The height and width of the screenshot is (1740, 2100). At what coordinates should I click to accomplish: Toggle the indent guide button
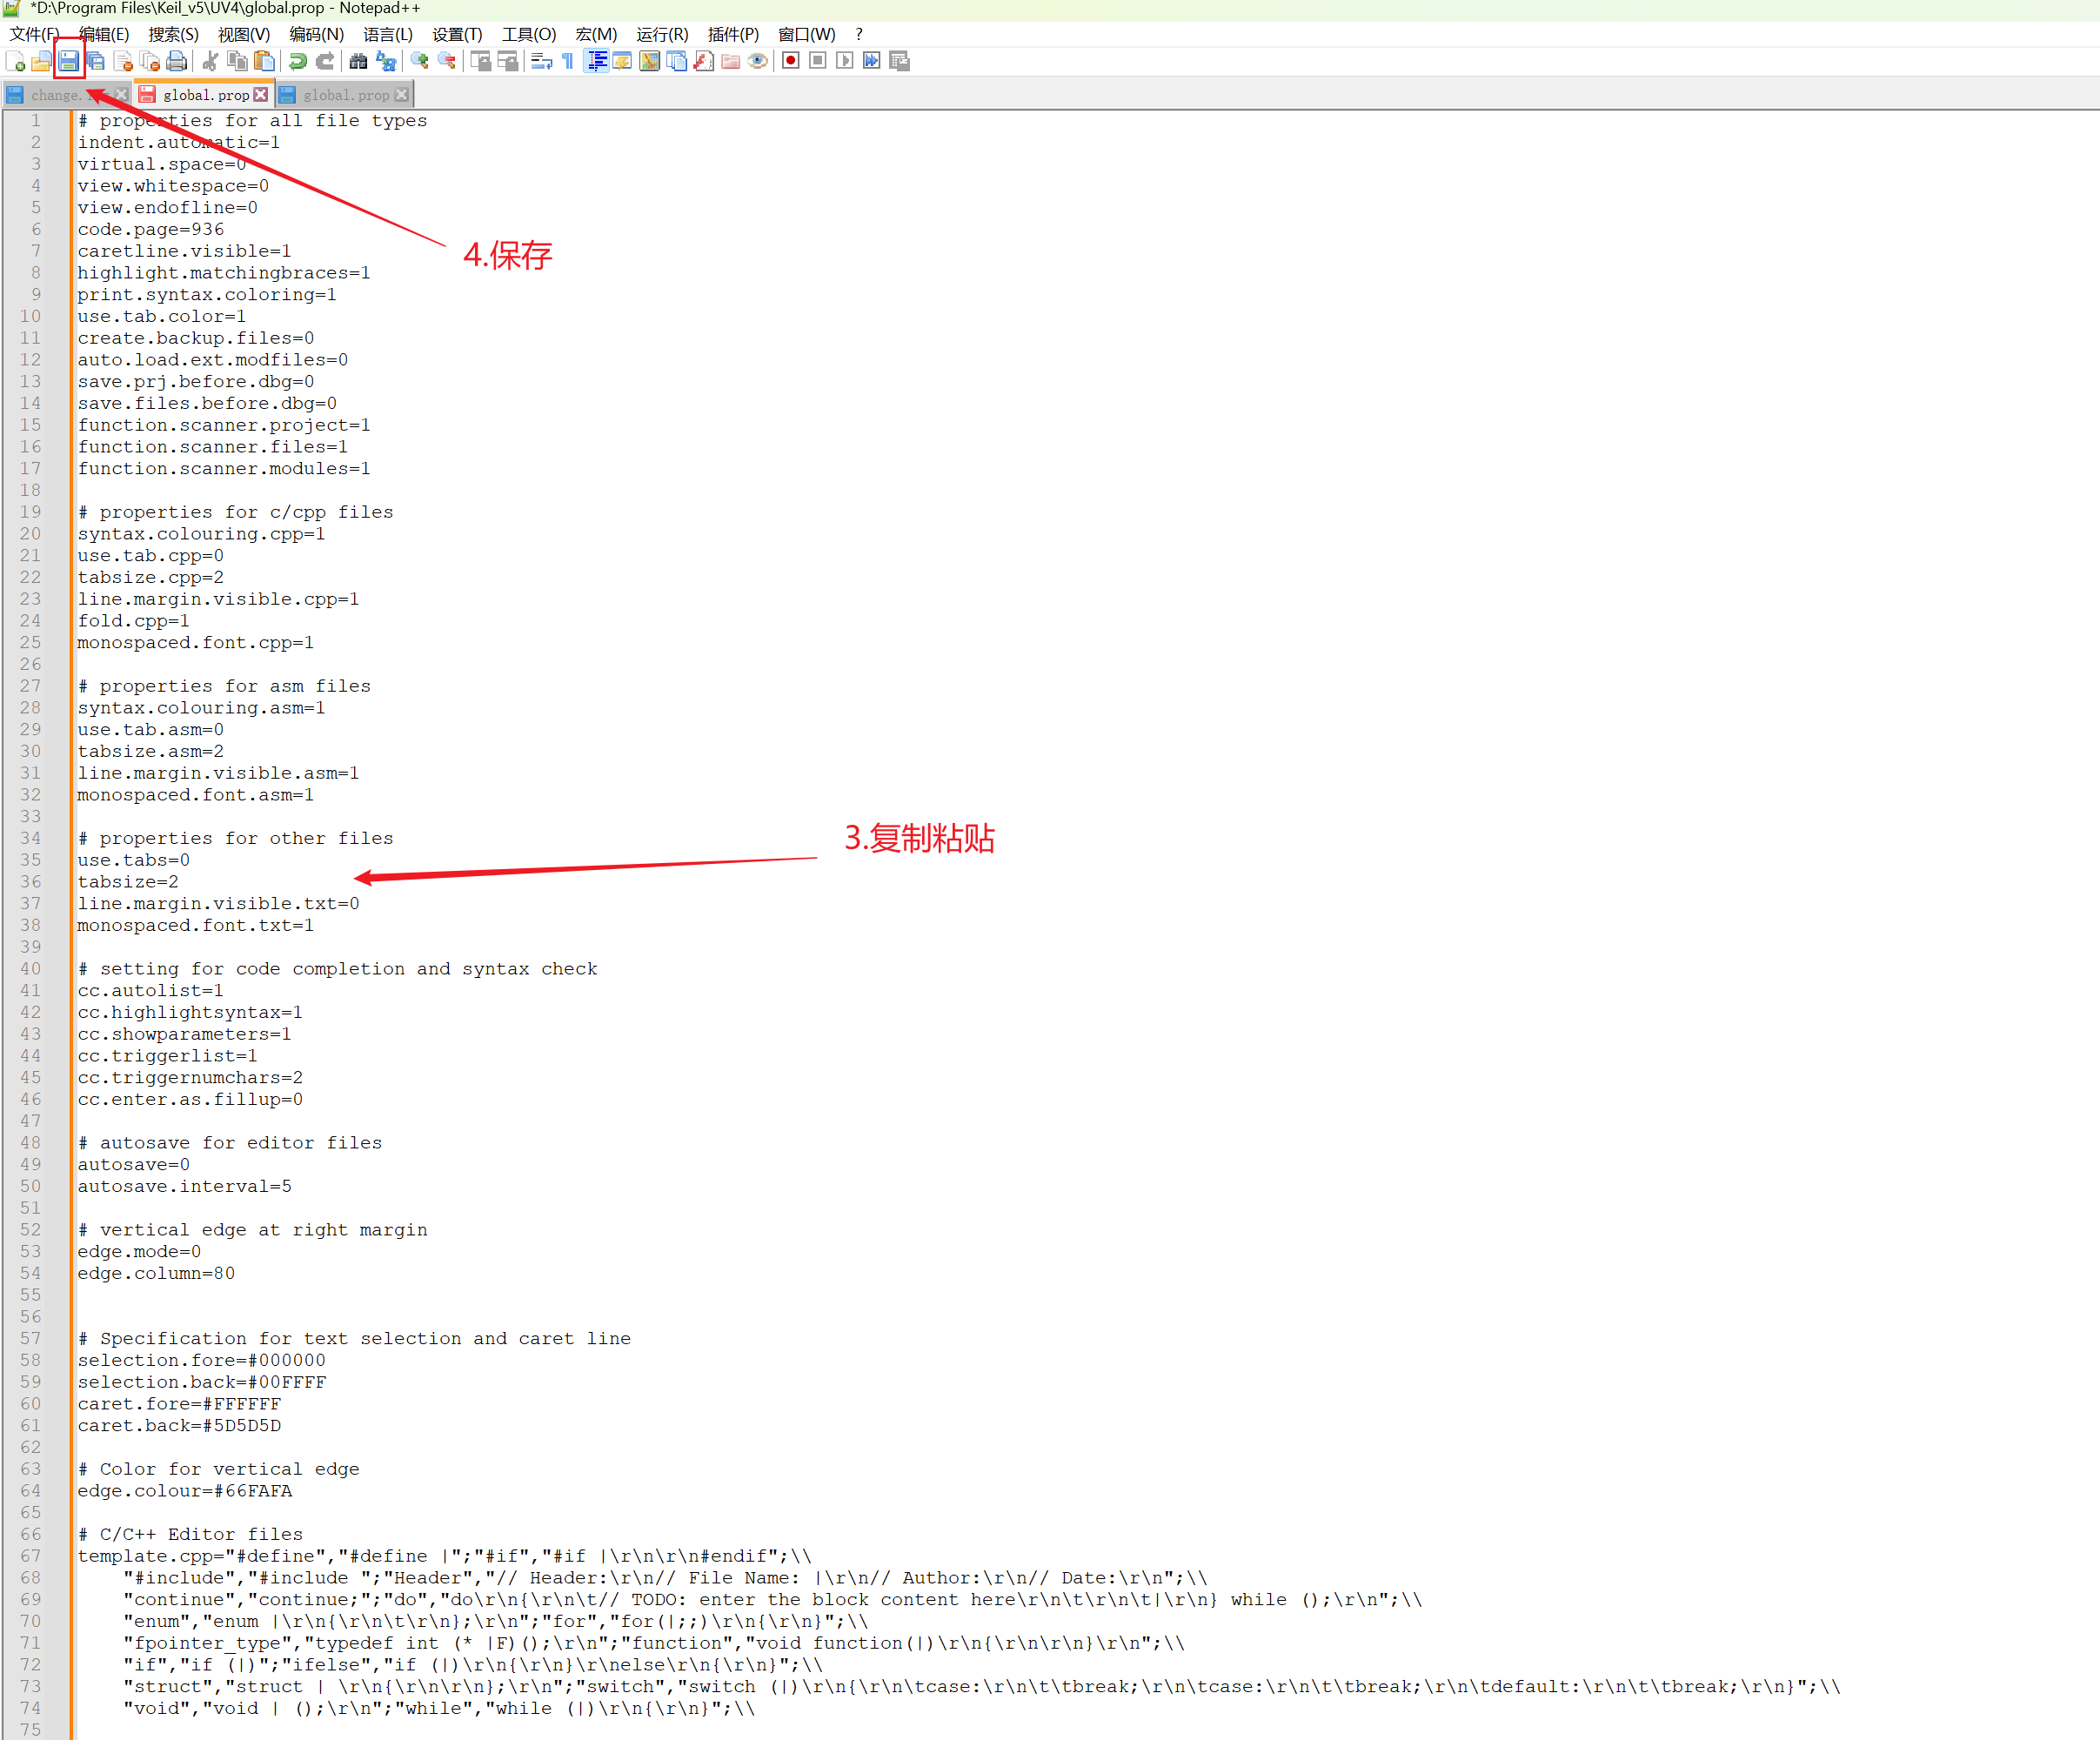coord(596,61)
